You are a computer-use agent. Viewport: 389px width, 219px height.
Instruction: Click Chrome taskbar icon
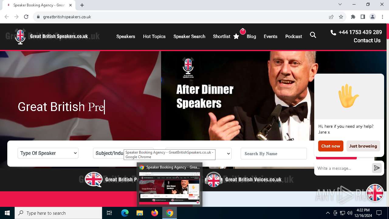(170, 213)
